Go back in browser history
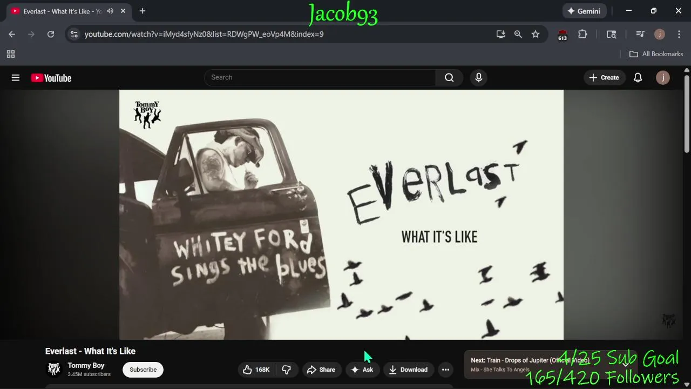Viewport: 691px width, 389px height. pyautogui.click(x=12, y=34)
